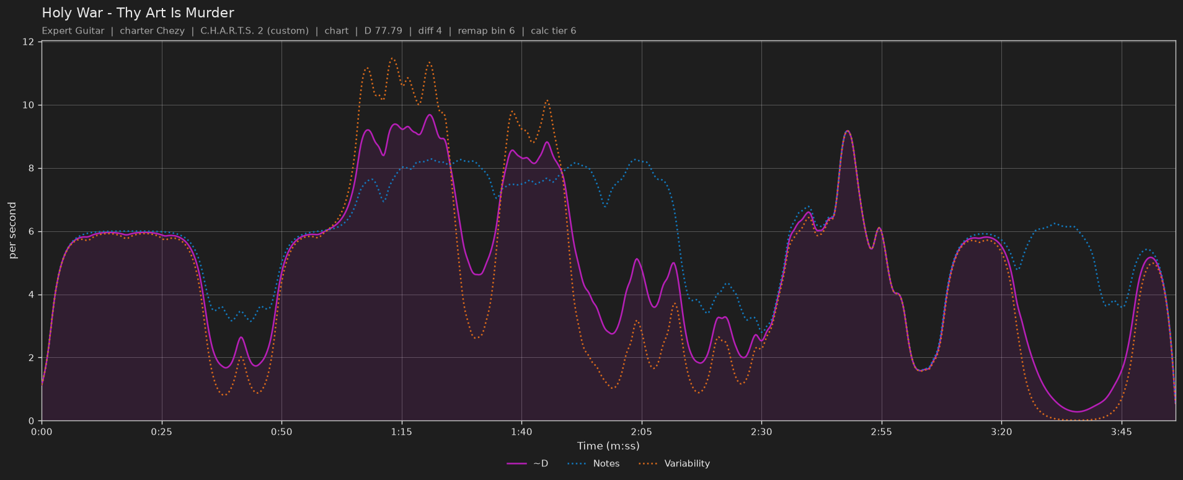Click the 2 y-axis tick label

(x=31, y=358)
